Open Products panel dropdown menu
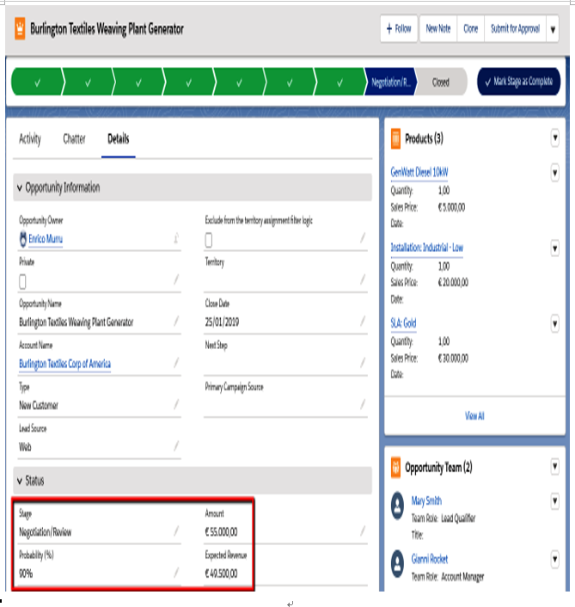The width and height of the screenshot is (575, 607). pos(555,138)
